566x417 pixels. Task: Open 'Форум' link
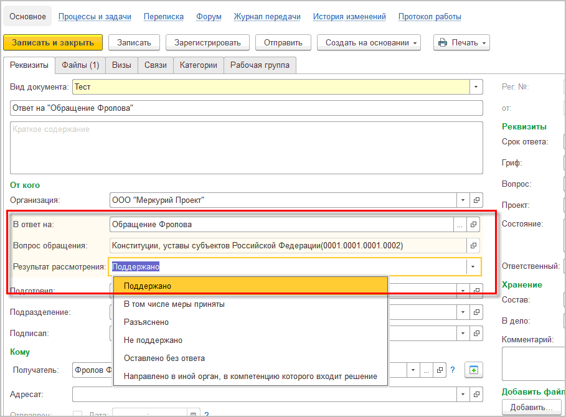tap(209, 17)
